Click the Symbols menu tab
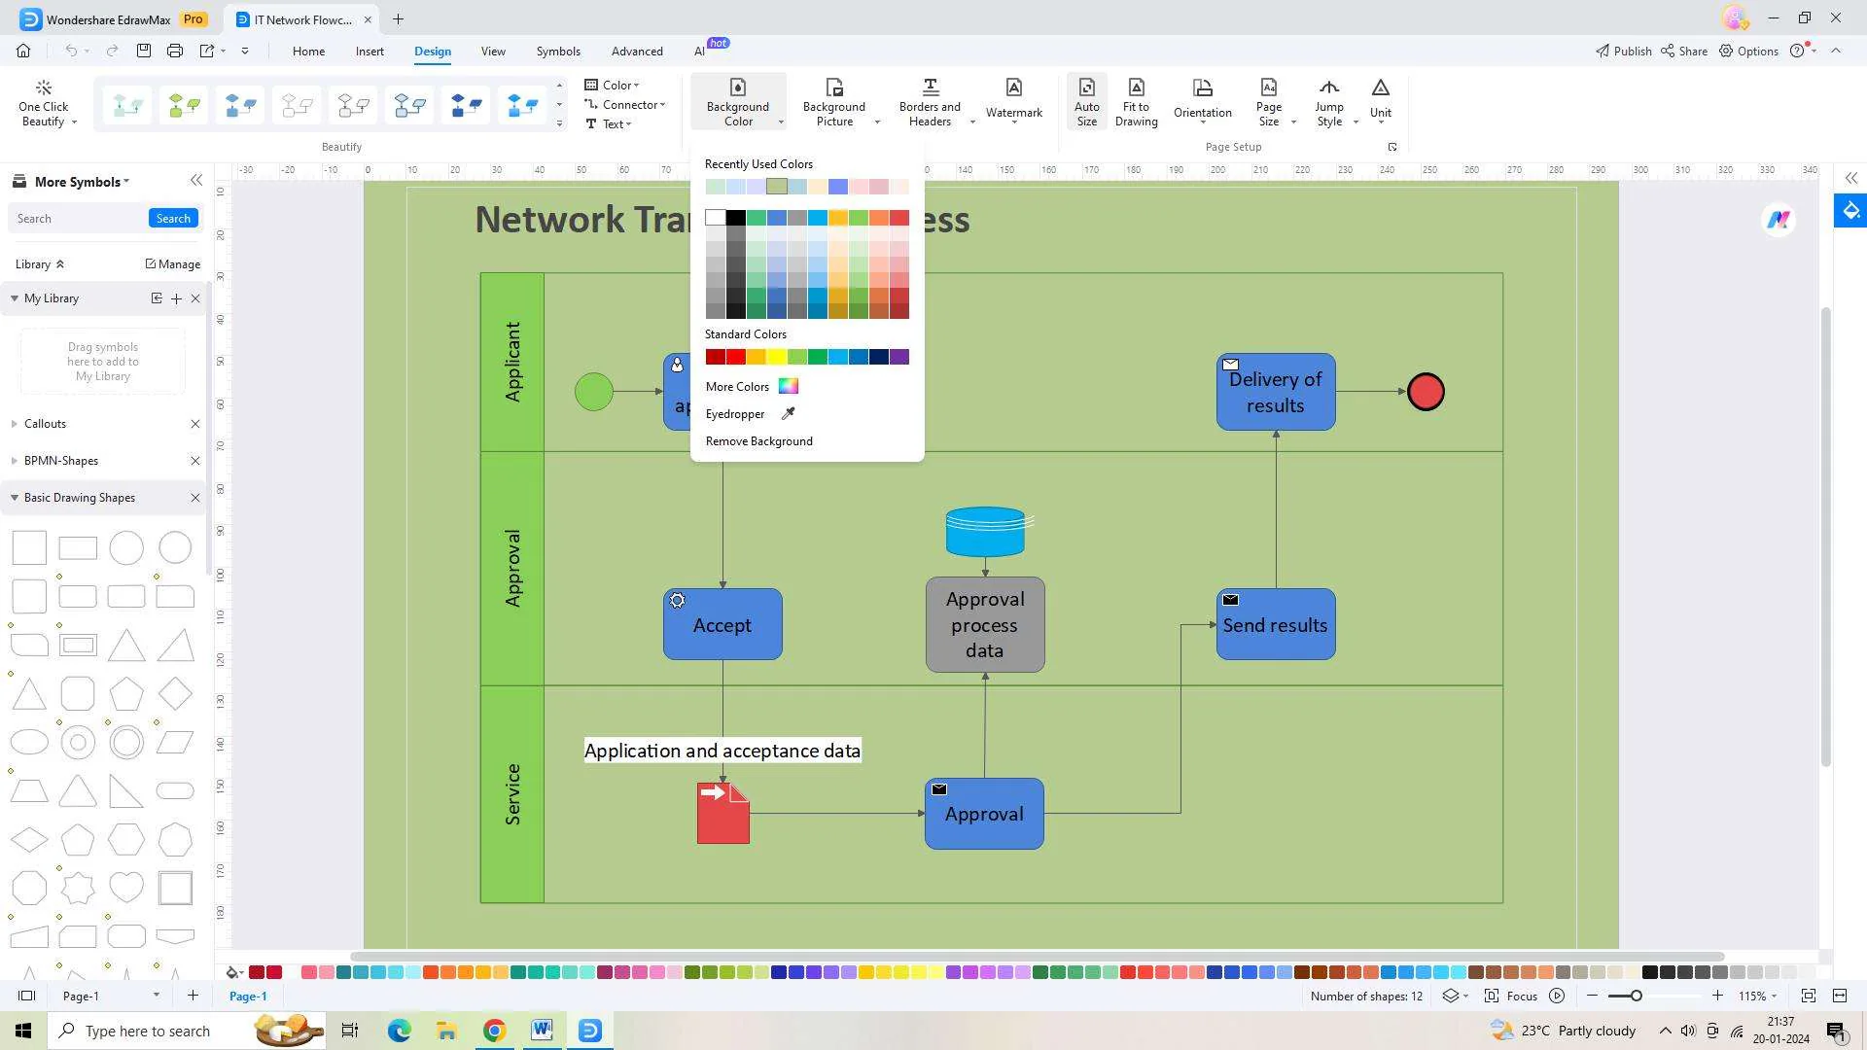Screen dimensions: 1867x1050 coord(556,52)
